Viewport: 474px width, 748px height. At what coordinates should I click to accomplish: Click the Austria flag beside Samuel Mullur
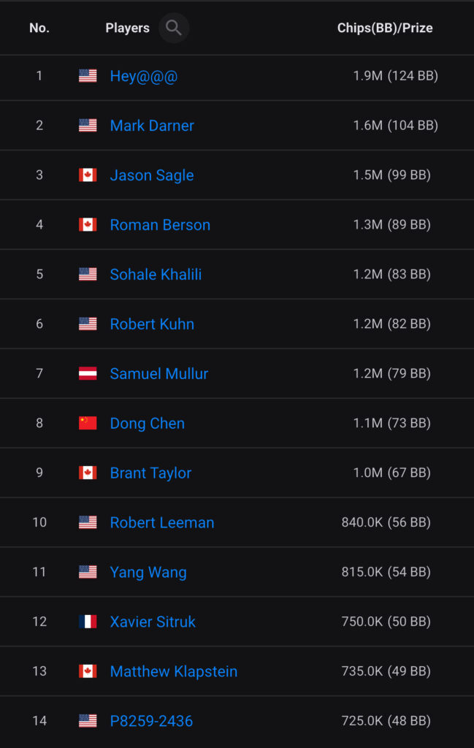point(88,374)
